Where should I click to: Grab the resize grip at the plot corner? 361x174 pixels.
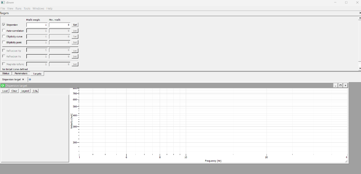346,161
